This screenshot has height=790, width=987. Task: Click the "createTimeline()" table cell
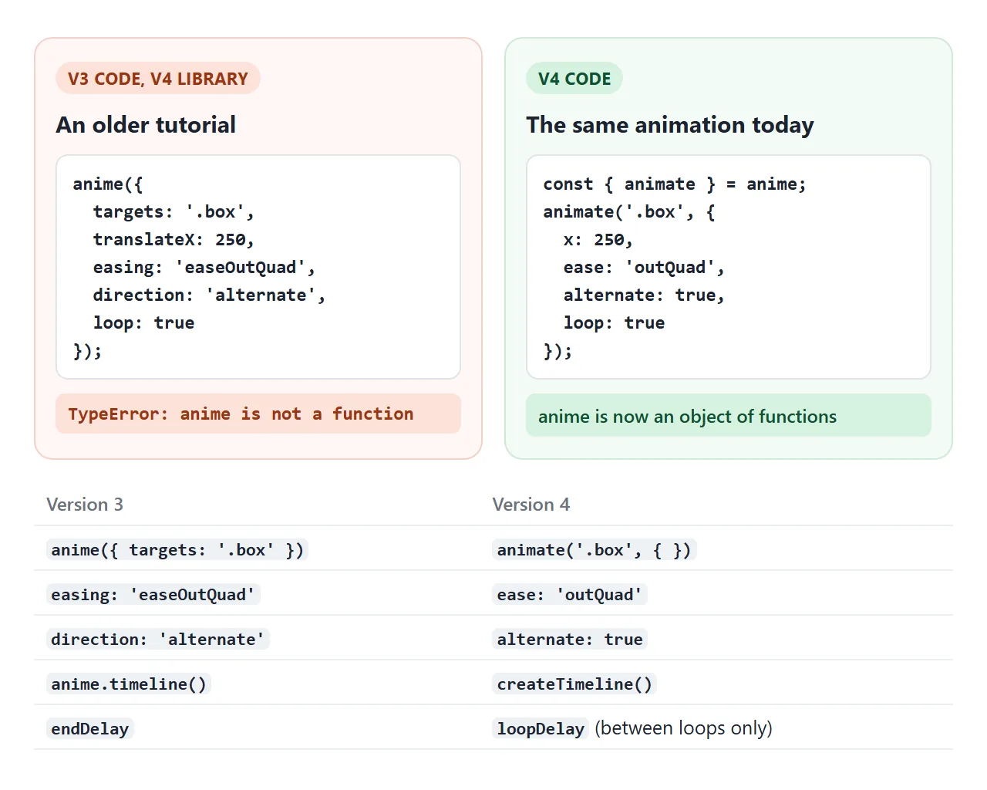point(574,684)
